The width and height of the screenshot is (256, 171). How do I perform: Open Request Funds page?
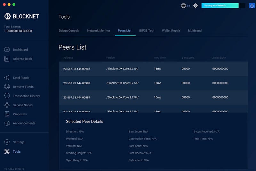point(23,87)
